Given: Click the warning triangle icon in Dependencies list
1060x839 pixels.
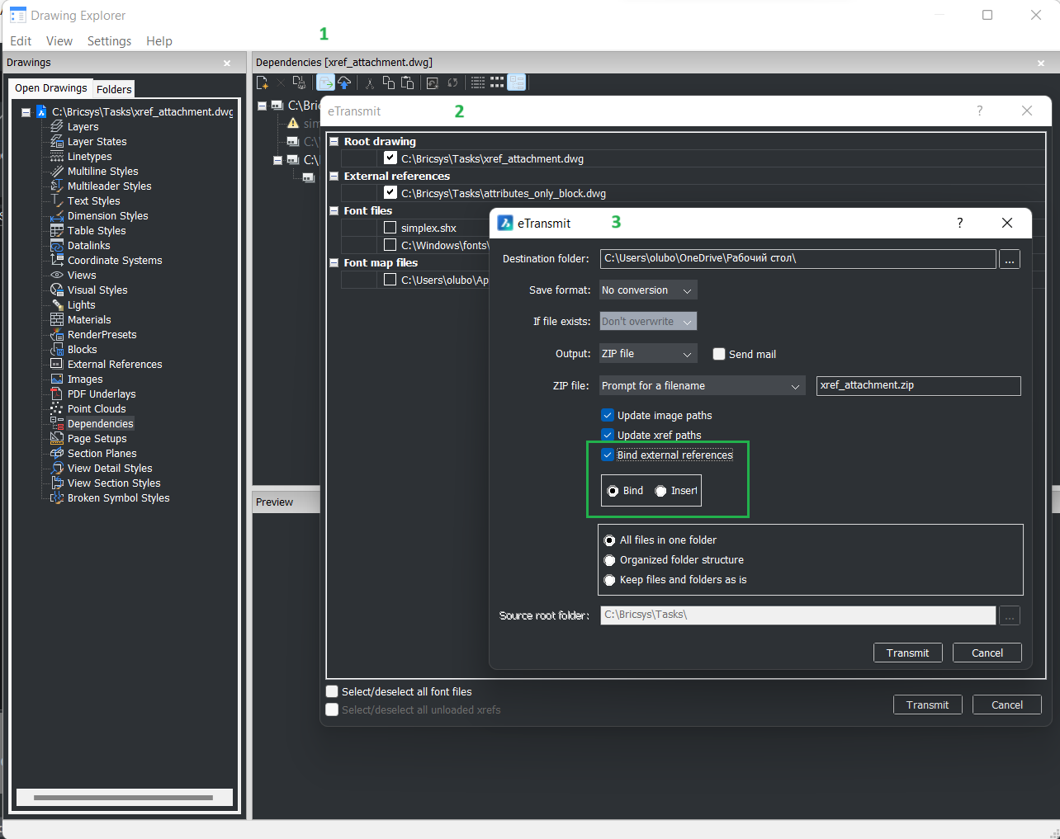Looking at the screenshot, I should click(x=293, y=123).
